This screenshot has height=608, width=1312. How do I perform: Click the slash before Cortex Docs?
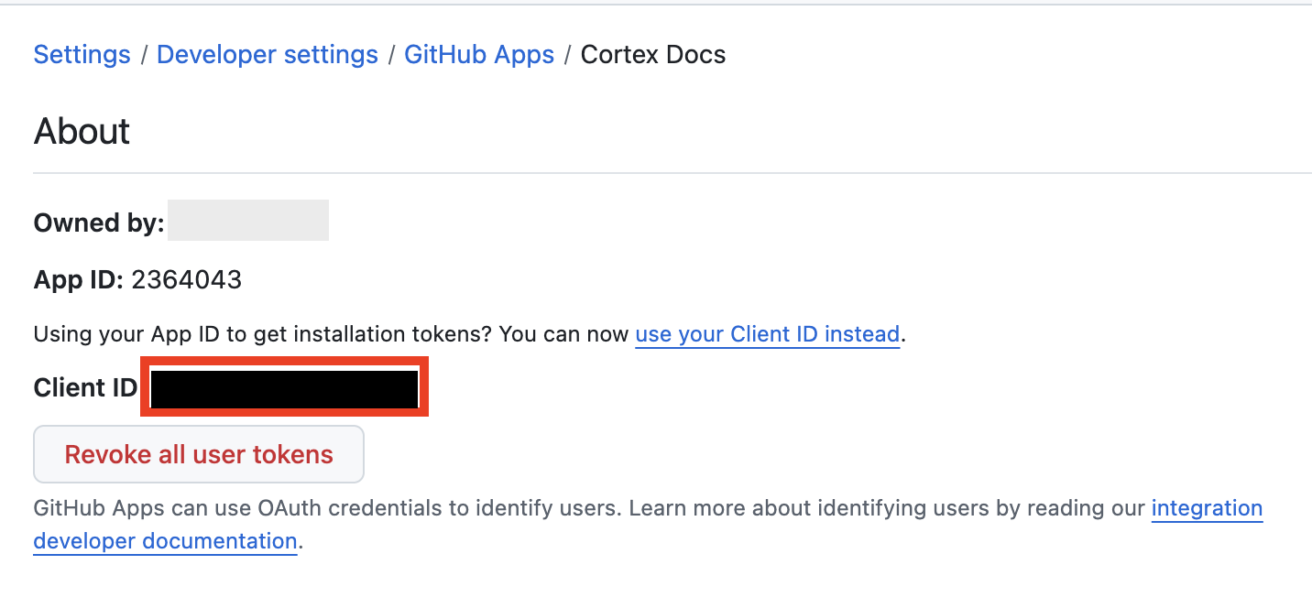pyautogui.click(x=567, y=55)
